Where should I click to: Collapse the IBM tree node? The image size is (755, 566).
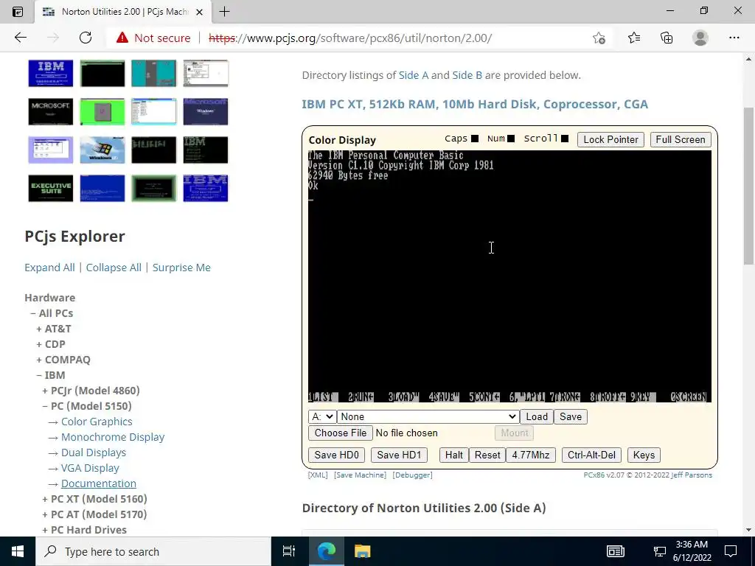point(39,375)
